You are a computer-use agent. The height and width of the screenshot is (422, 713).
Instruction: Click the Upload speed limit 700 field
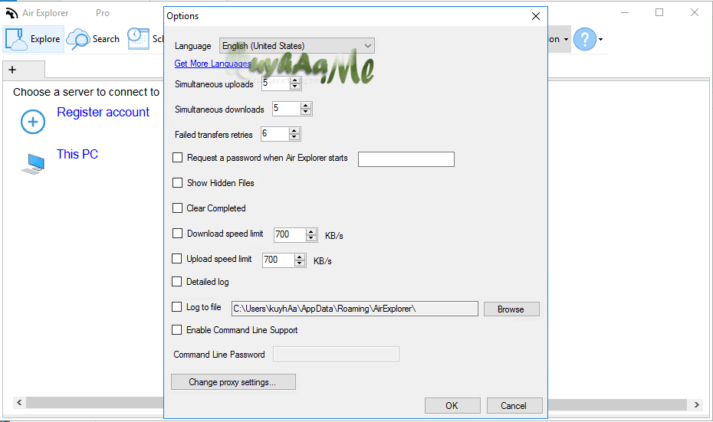click(x=278, y=260)
